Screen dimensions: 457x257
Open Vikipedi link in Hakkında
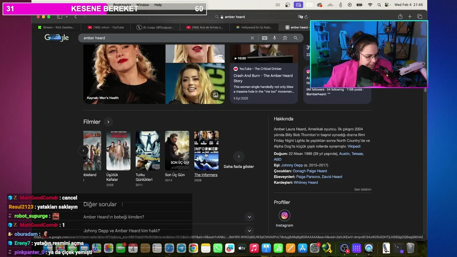[x=354, y=146]
